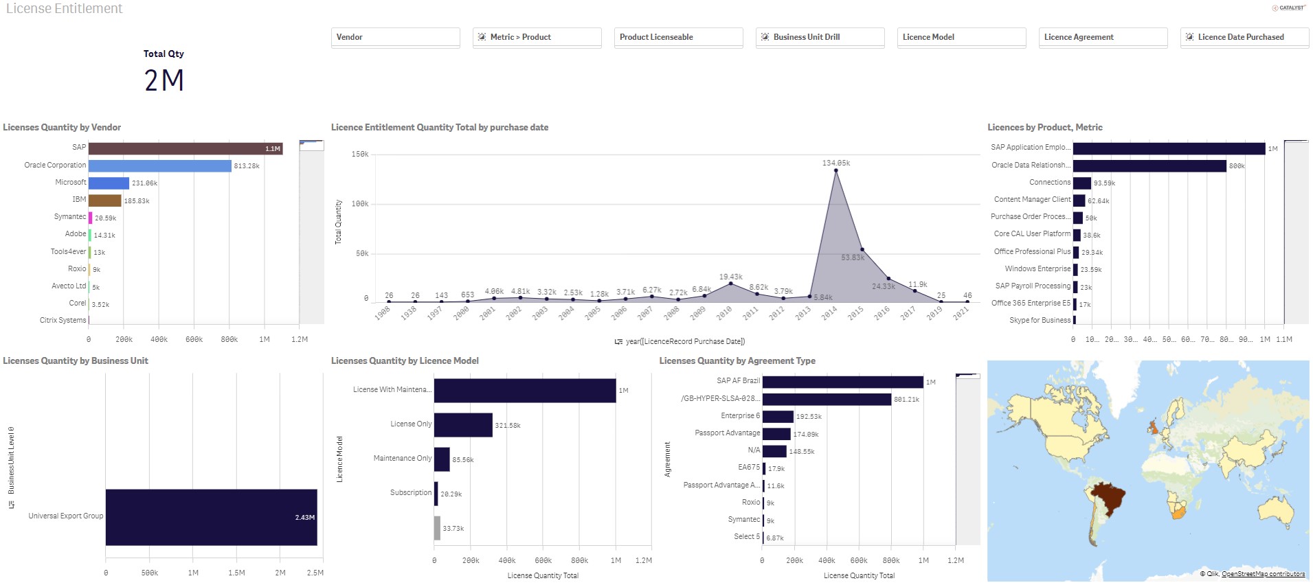Select the SAP Application Emplo... product bar
Viewport: 1313px width, 585px height.
click(x=1169, y=148)
